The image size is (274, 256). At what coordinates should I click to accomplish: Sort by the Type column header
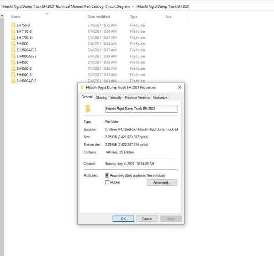tap(133, 17)
